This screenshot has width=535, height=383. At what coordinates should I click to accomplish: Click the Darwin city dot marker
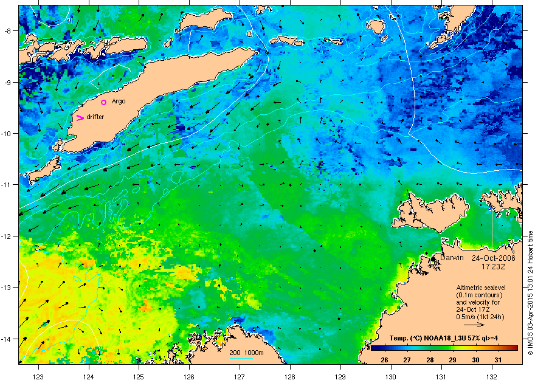(x=433, y=259)
